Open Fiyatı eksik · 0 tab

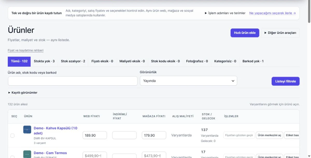102,61
